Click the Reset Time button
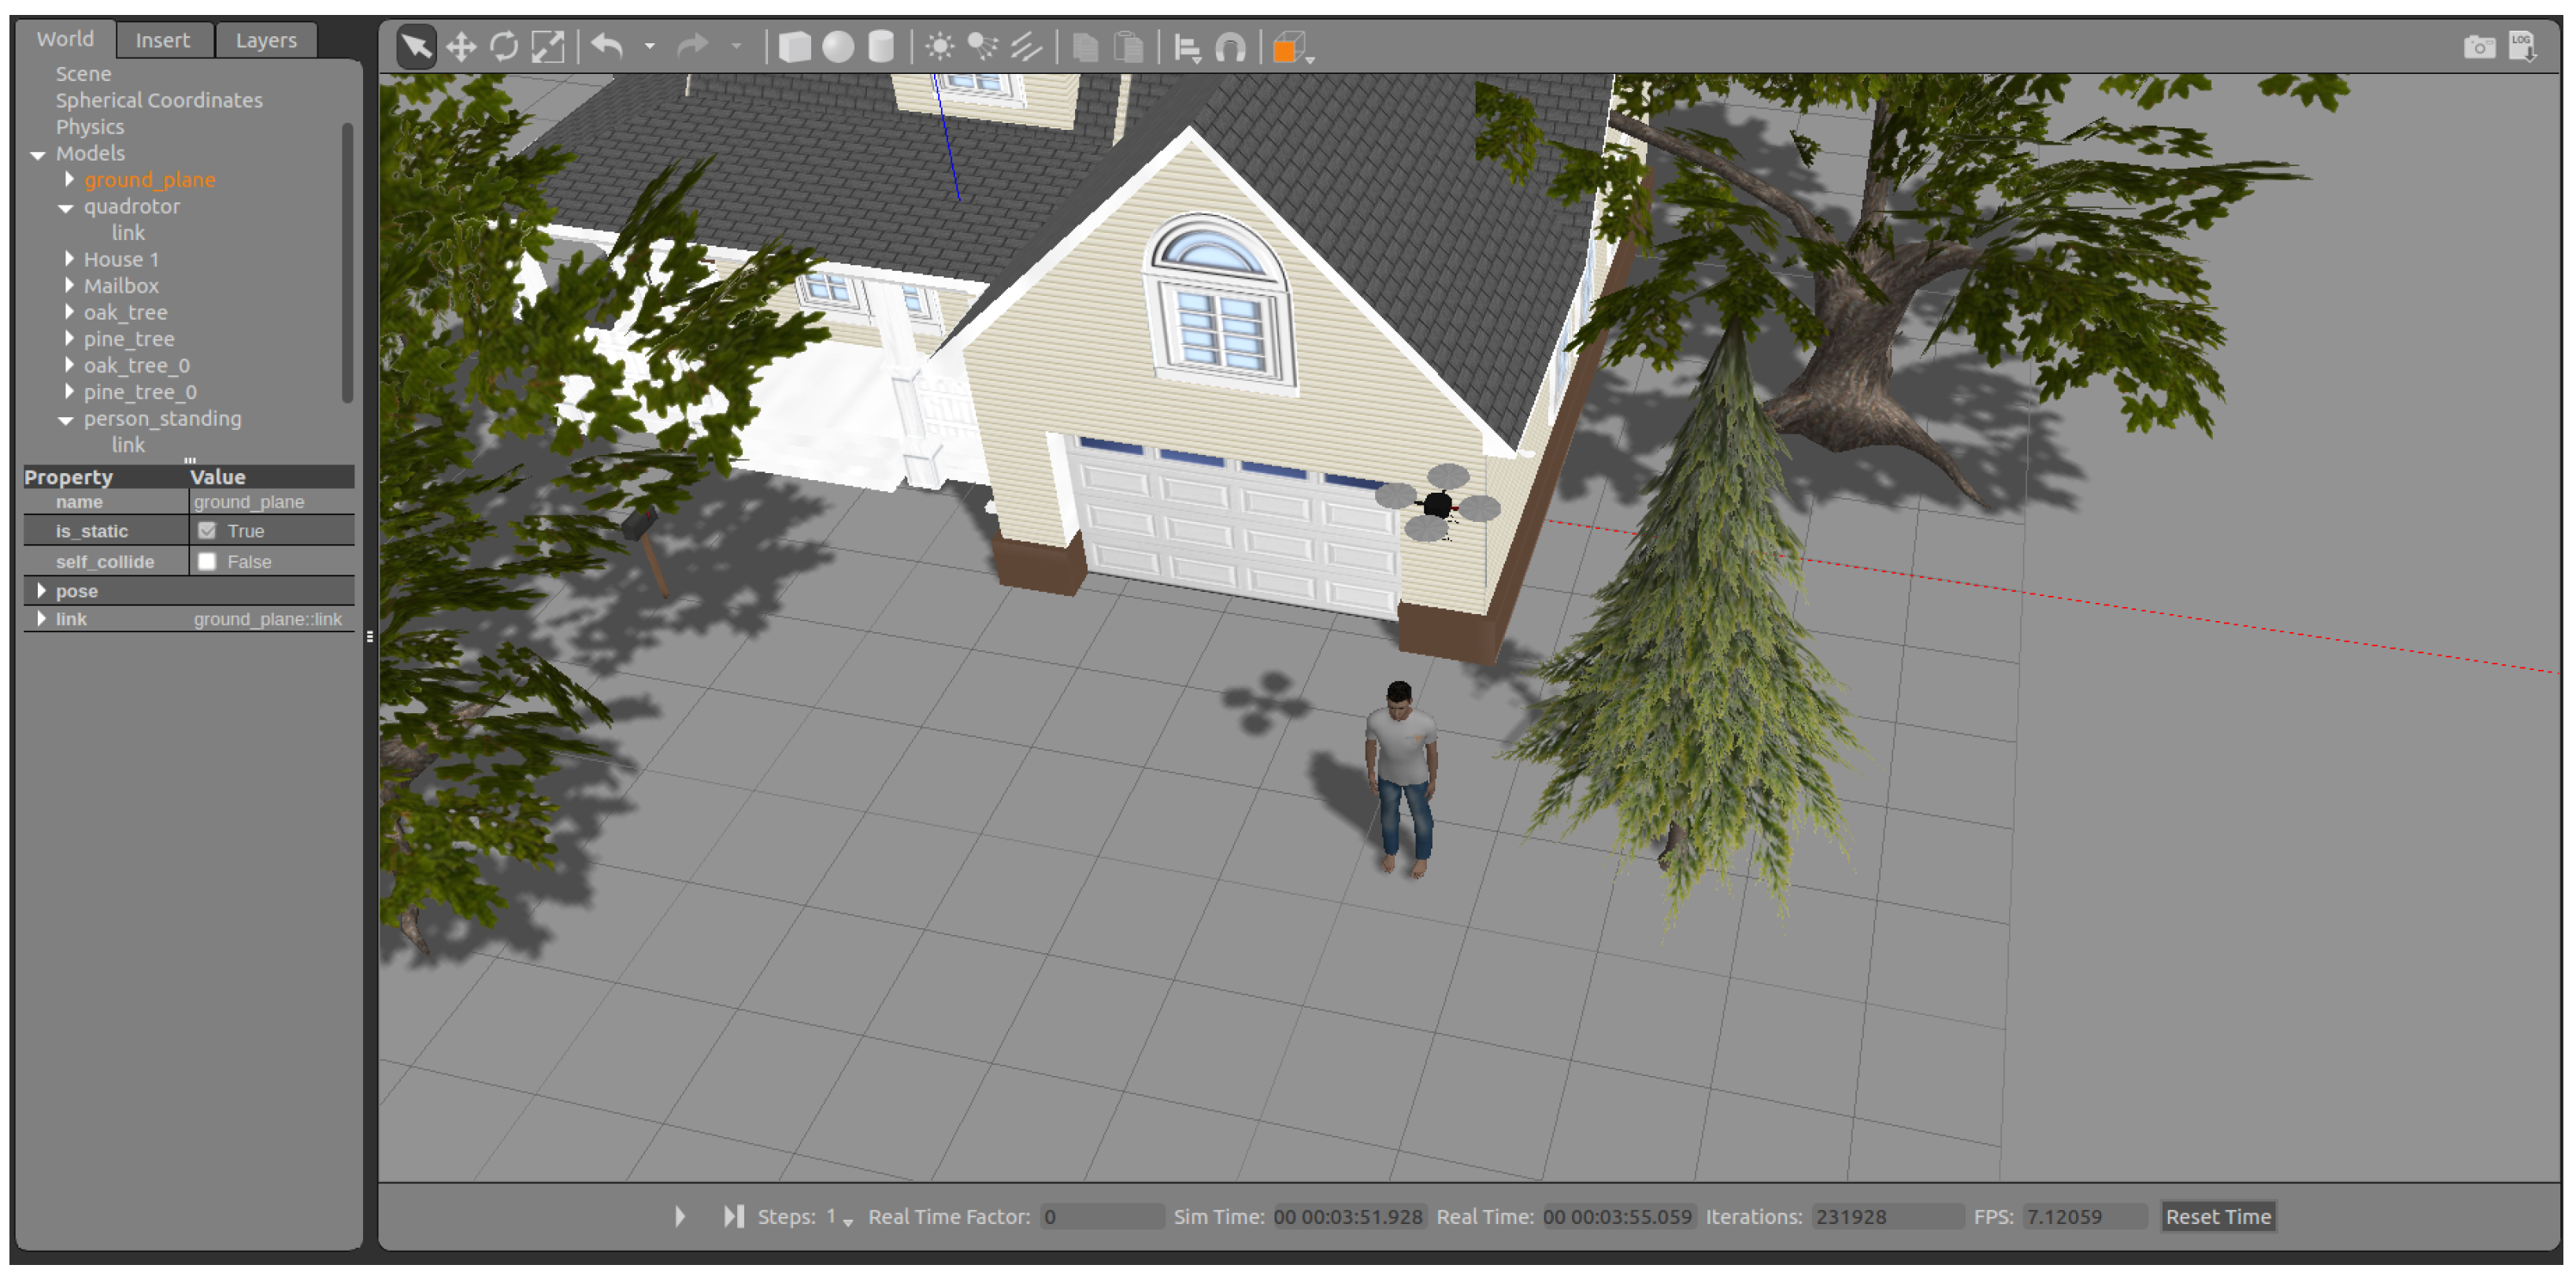Screen dimensions: 2576x1276 tap(2216, 1216)
